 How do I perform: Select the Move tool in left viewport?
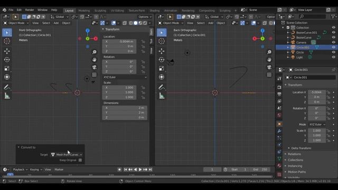coord(7,51)
